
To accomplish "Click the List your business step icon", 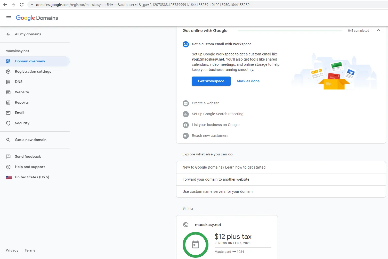I will coord(186,125).
